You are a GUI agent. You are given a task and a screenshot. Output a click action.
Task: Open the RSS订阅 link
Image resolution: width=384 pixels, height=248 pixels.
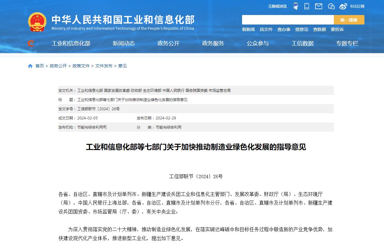coord(357,6)
